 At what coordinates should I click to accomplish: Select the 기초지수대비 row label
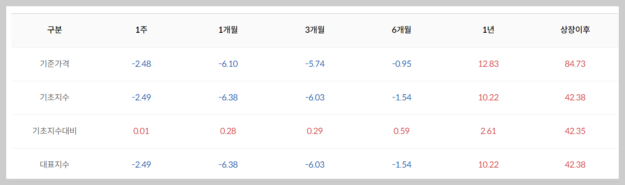pyautogui.click(x=54, y=131)
